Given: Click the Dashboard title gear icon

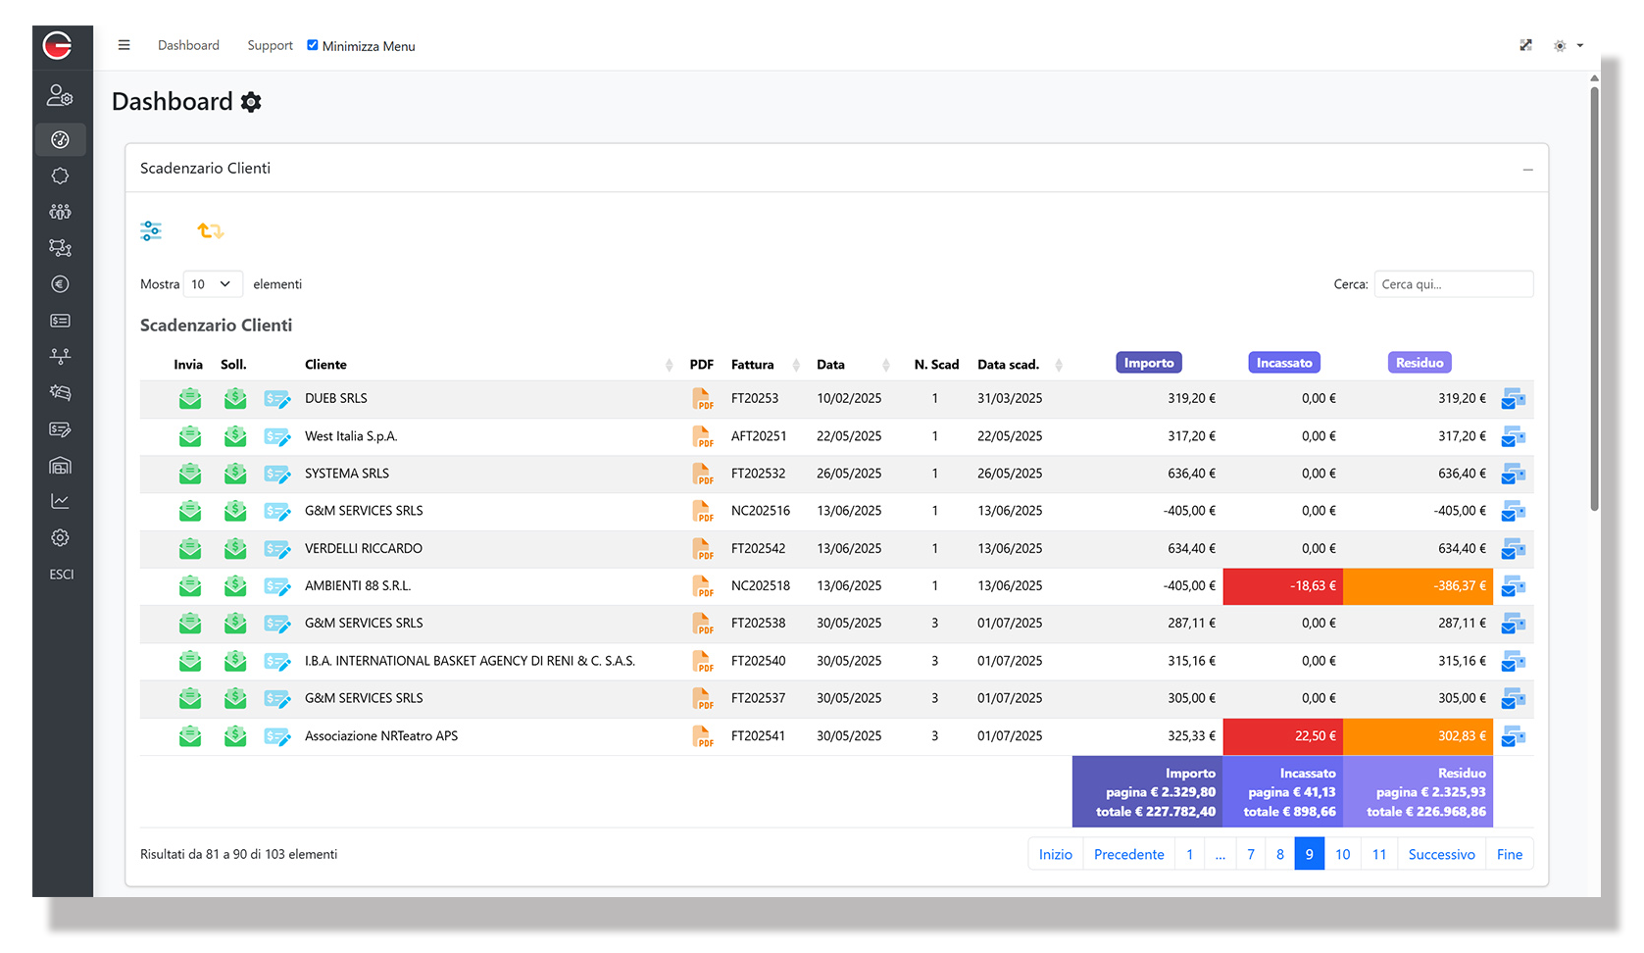Looking at the screenshot, I should (x=251, y=102).
